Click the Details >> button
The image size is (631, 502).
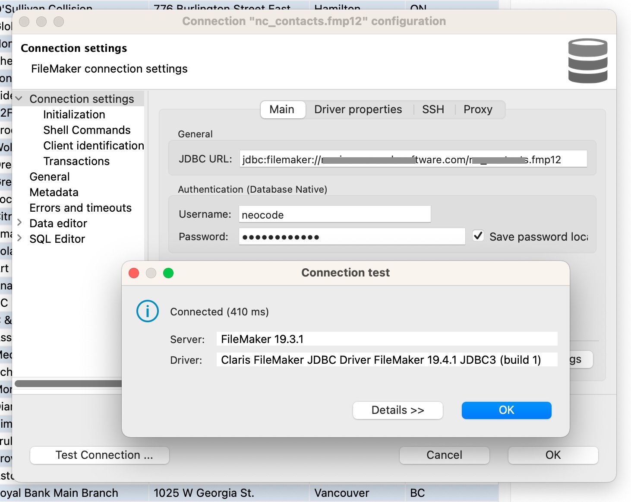pyautogui.click(x=398, y=410)
